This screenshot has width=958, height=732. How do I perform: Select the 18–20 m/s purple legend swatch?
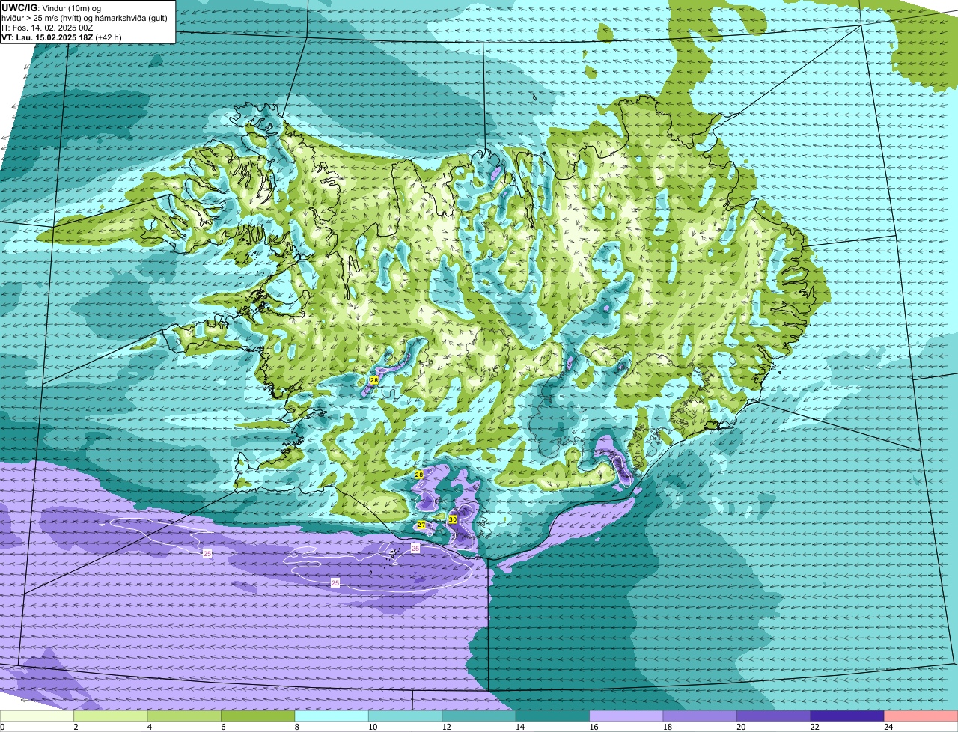click(x=701, y=716)
